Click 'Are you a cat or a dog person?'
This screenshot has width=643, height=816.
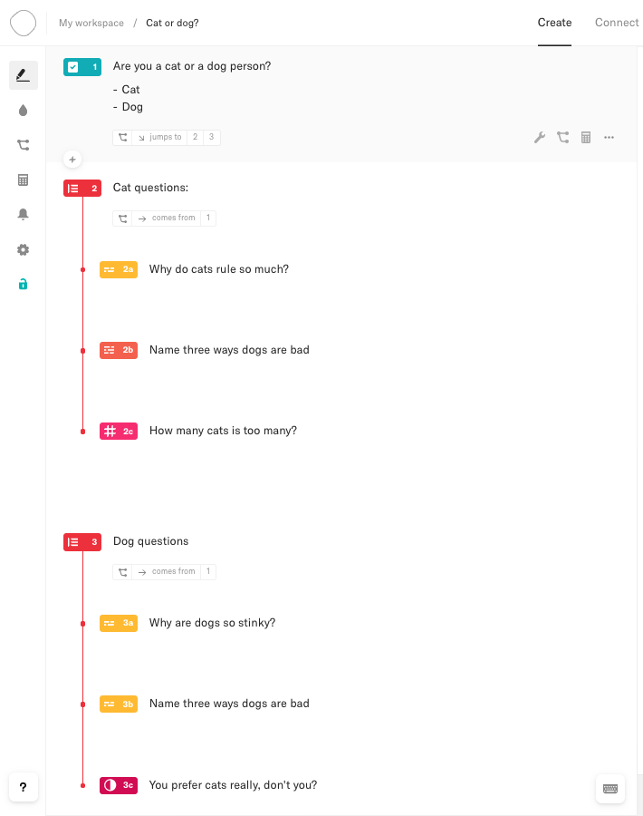click(x=192, y=66)
